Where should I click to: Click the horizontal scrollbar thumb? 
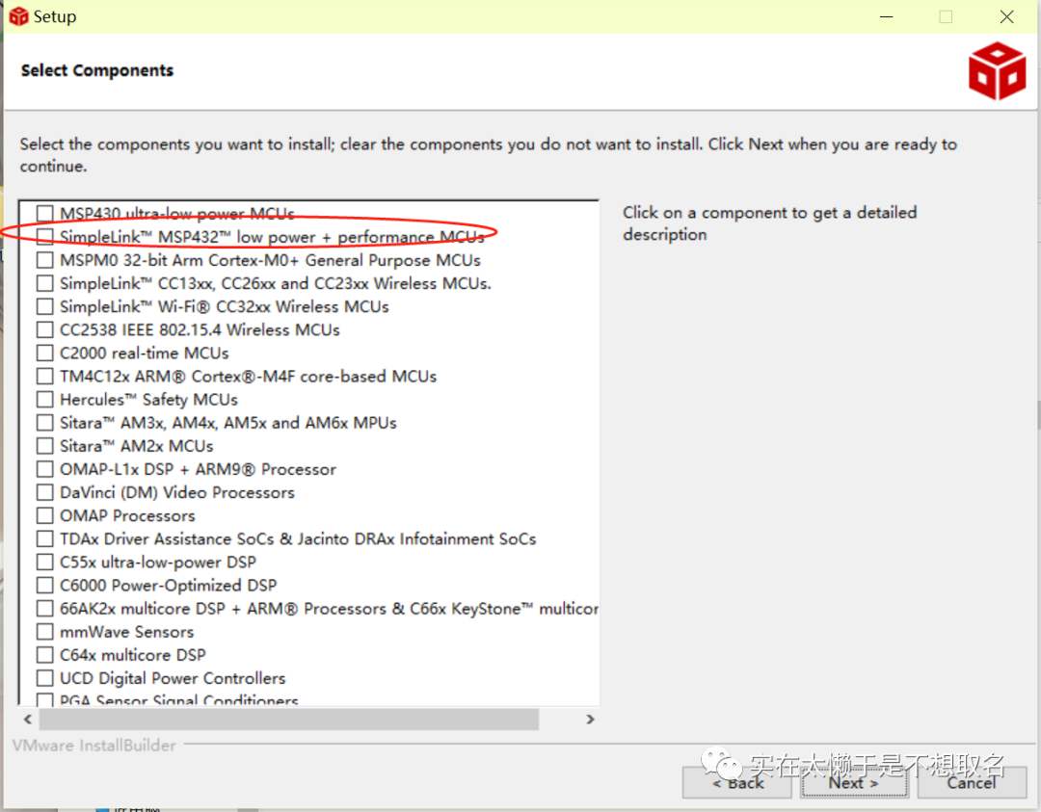coord(287,720)
